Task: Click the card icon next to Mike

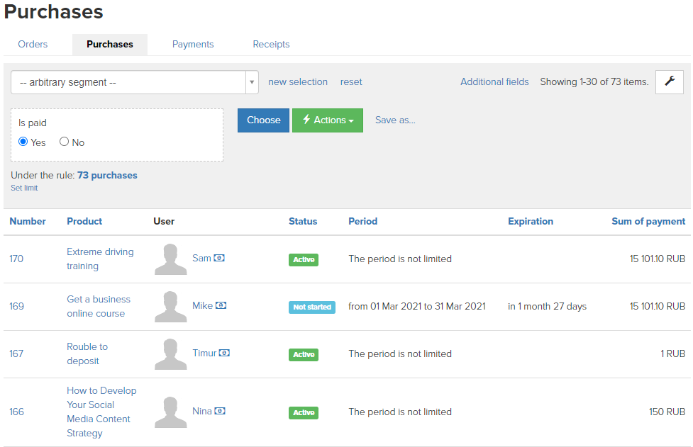Action: pos(221,305)
